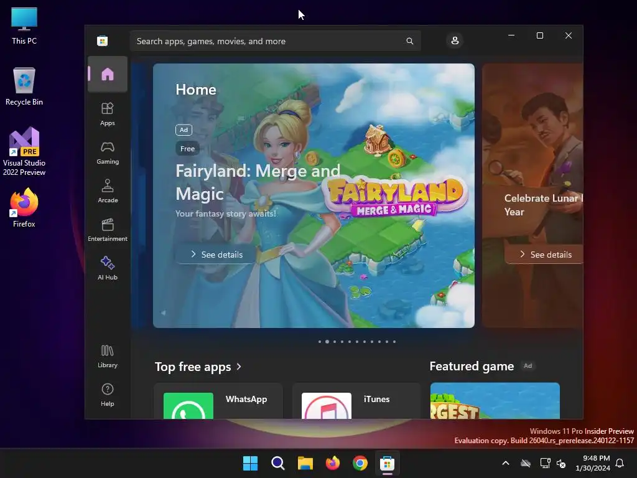637x478 pixels.
Task: Maximize the Microsoft Store window
Action: pyautogui.click(x=540, y=35)
